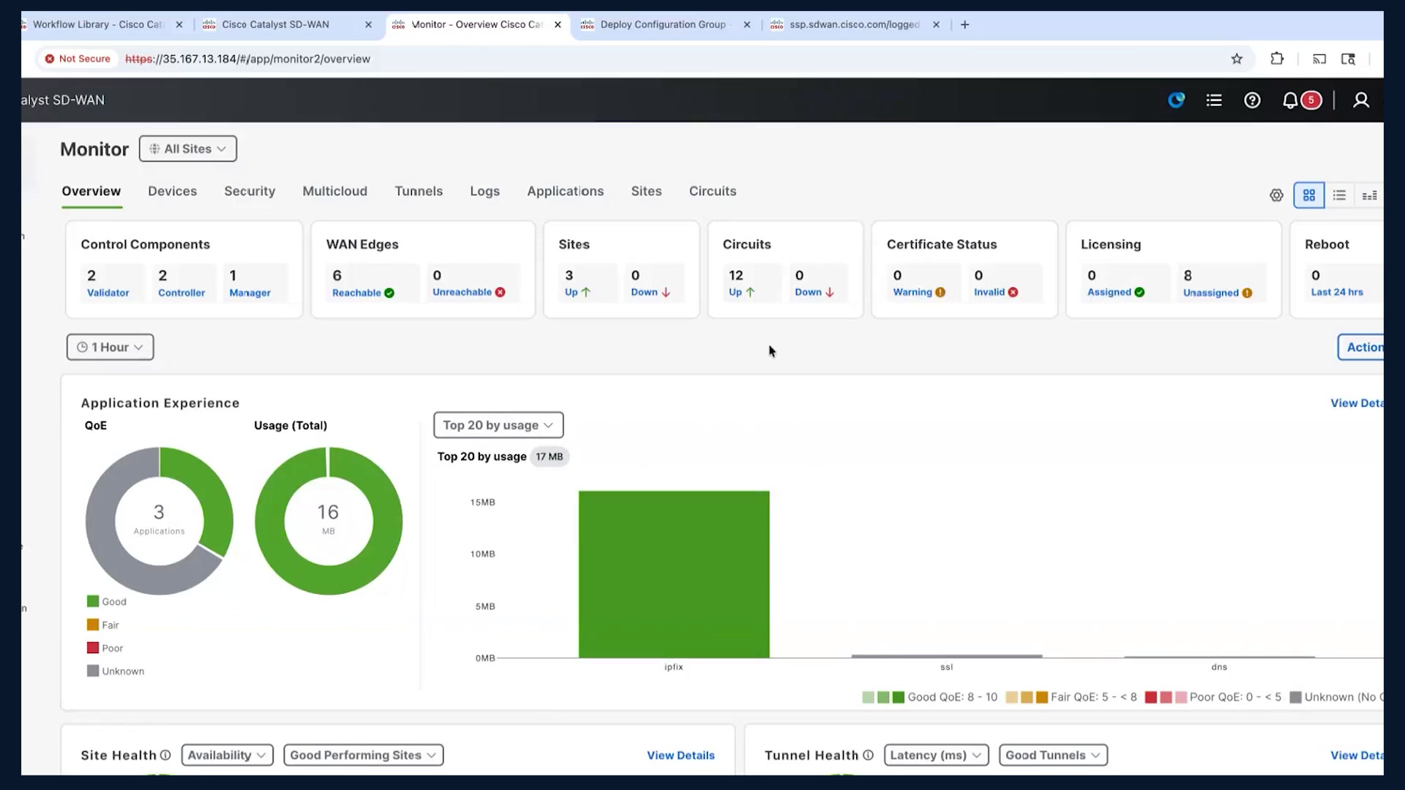The height and width of the screenshot is (790, 1405).
Task: Click the Cisco AI assistant icon
Action: click(x=1176, y=100)
